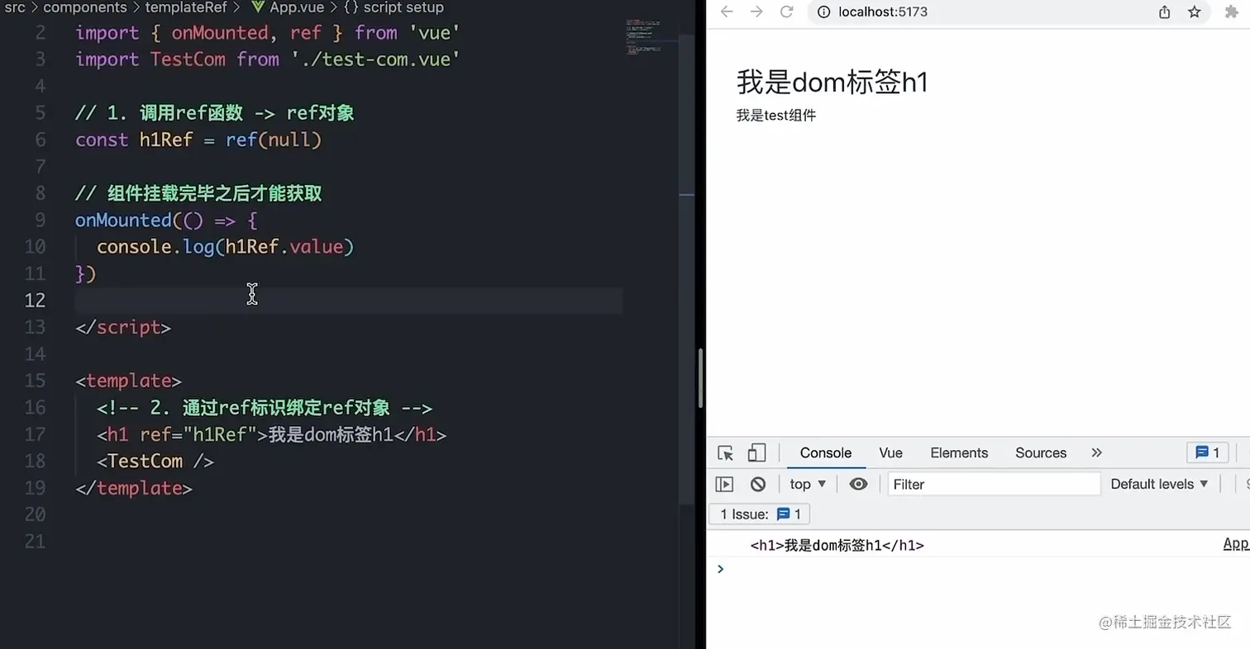Viewport: 1250px width, 649px height.
Task: Click line number 12 in the gutter
Action: (35, 300)
